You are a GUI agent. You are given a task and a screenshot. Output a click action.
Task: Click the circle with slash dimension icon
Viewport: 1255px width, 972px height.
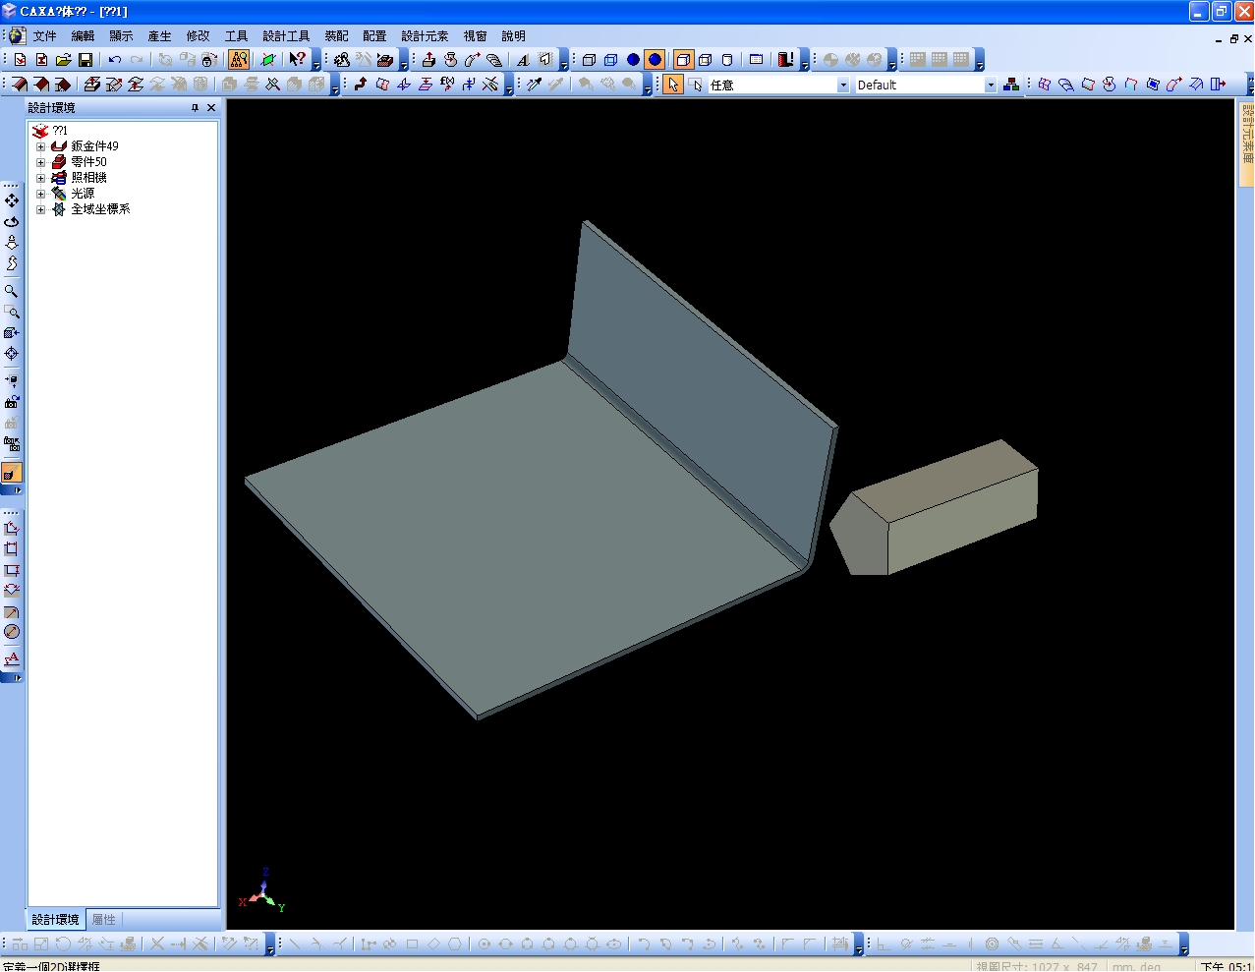tap(12, 632)
